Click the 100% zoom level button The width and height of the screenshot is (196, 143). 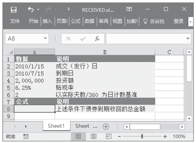pos(179,136)
